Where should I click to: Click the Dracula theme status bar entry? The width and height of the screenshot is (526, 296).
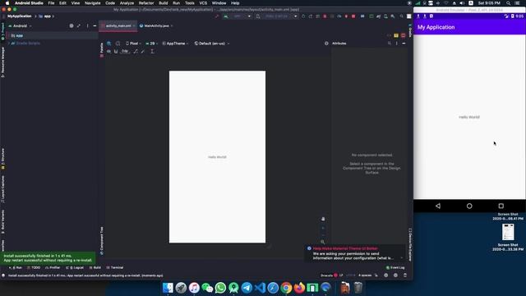329,275
